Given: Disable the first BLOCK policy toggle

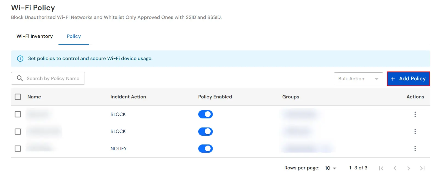Looking at the screenshot, I should (205, 114).
